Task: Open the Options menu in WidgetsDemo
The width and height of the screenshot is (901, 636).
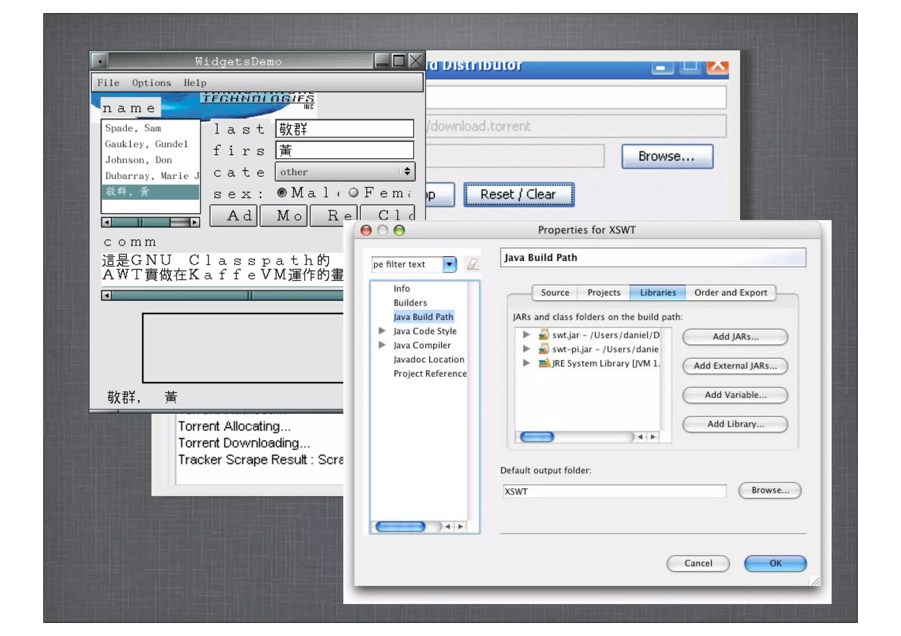Action: tap(151, 83)
